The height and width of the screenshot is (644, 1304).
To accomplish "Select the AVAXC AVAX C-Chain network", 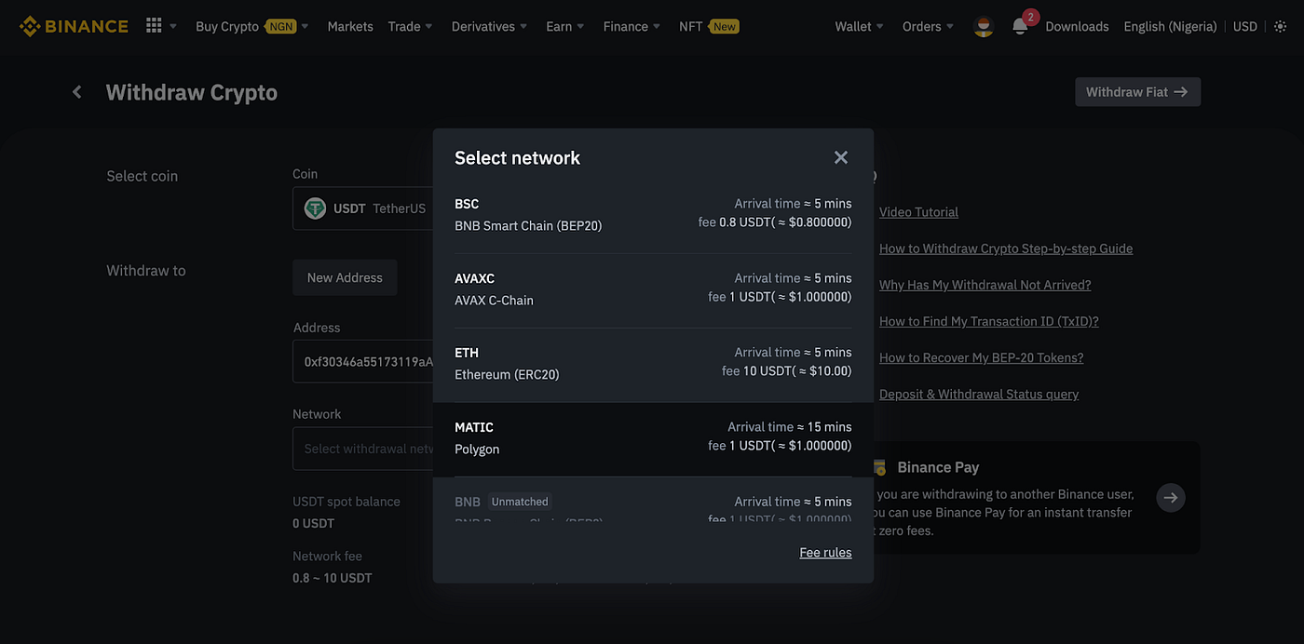I will click(x=653, y=289).
